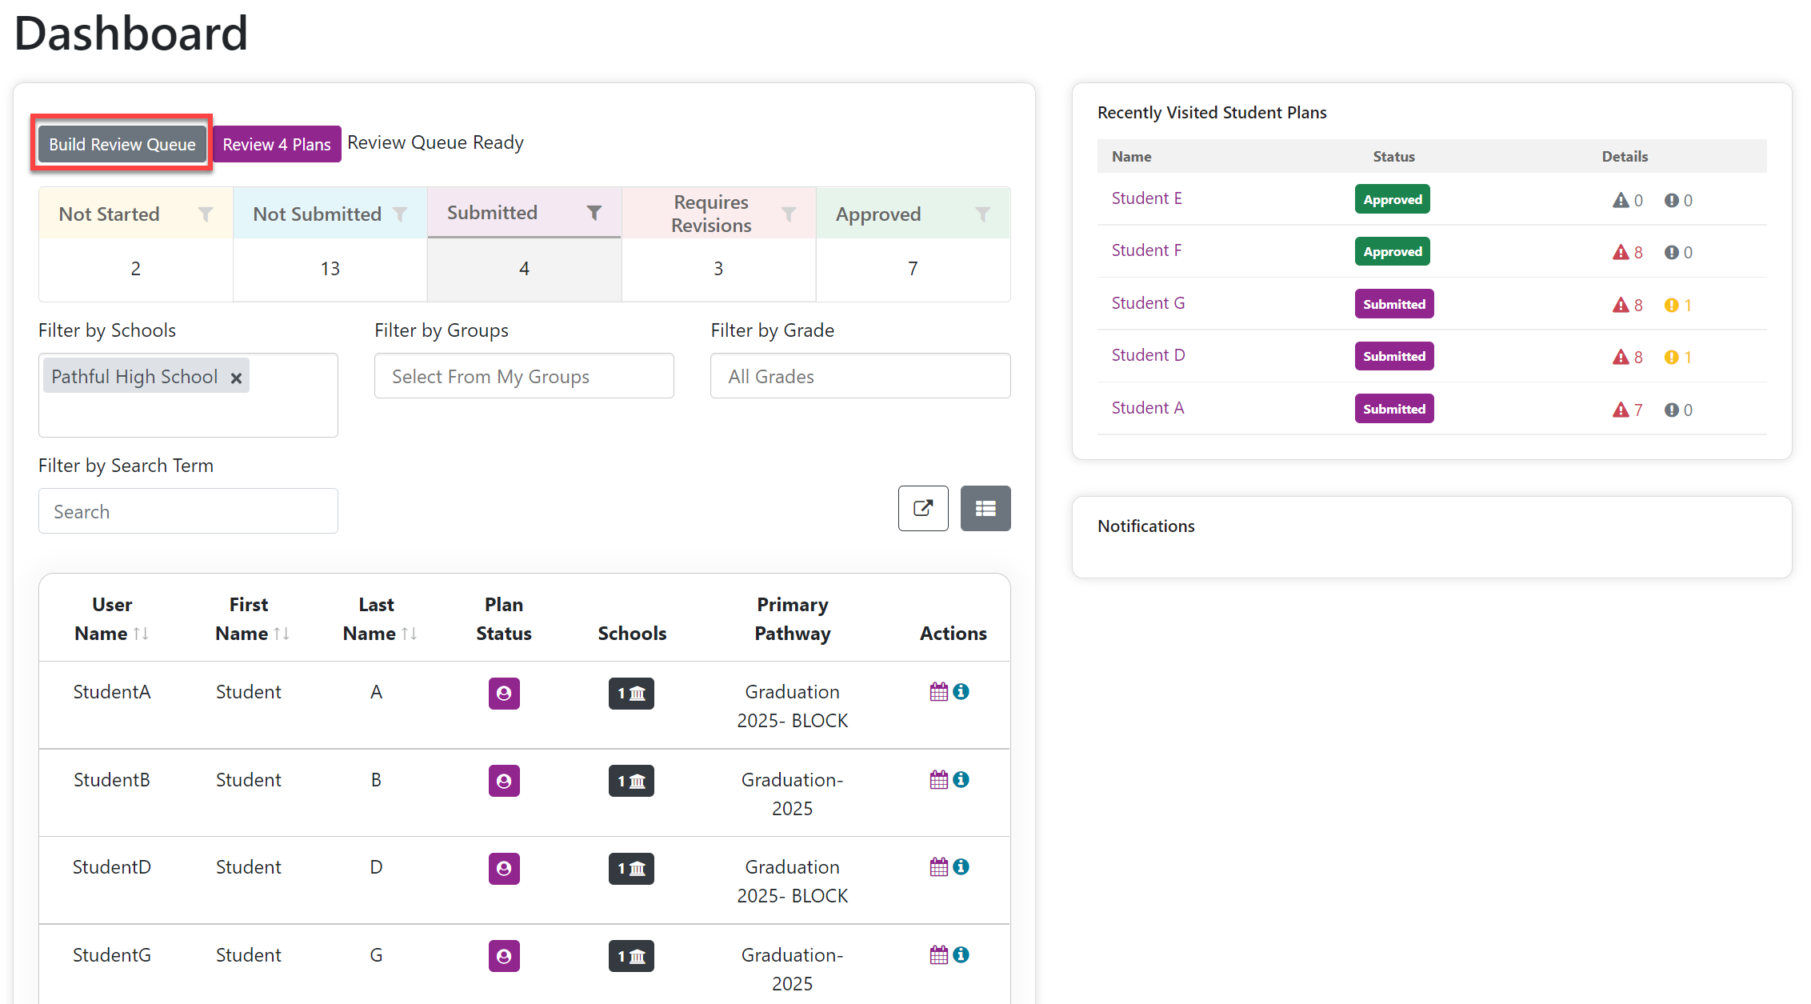Click the Search term input field
This screenshot has height=1004, width=1811.
188,511
